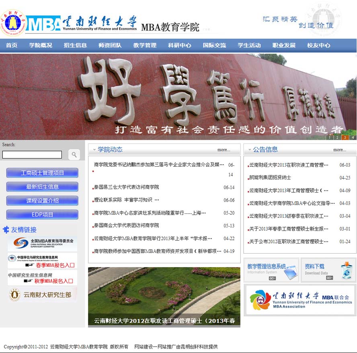The height and width of the screenshot is (353, 357).
Task: Click the 工商硕士管理项目 button
Action: [x=42, y=173]
